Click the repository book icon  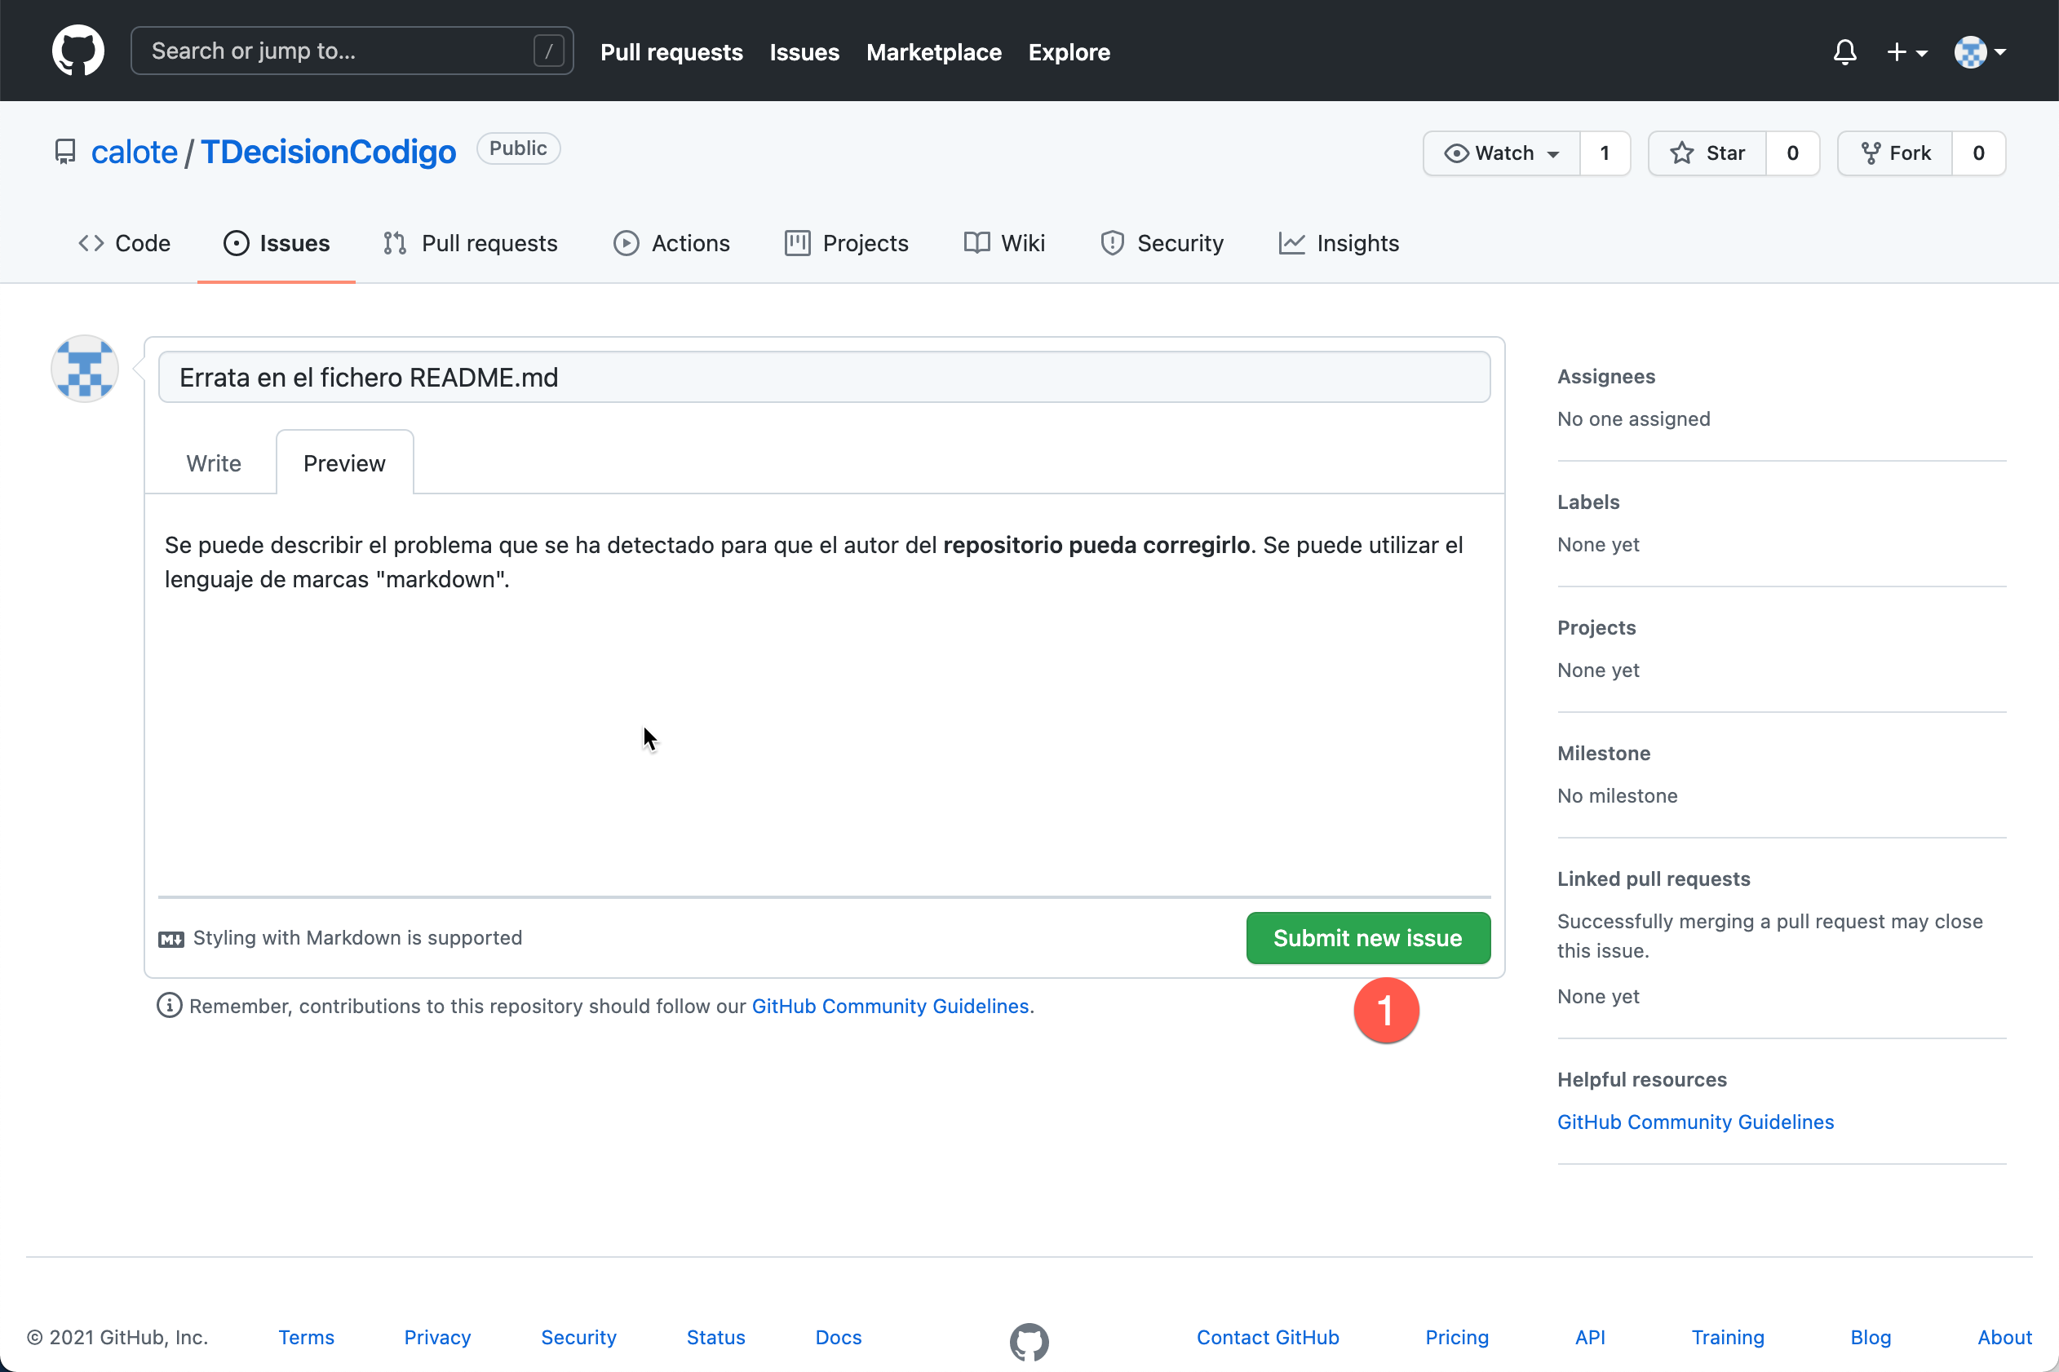[x=64, y=153]
